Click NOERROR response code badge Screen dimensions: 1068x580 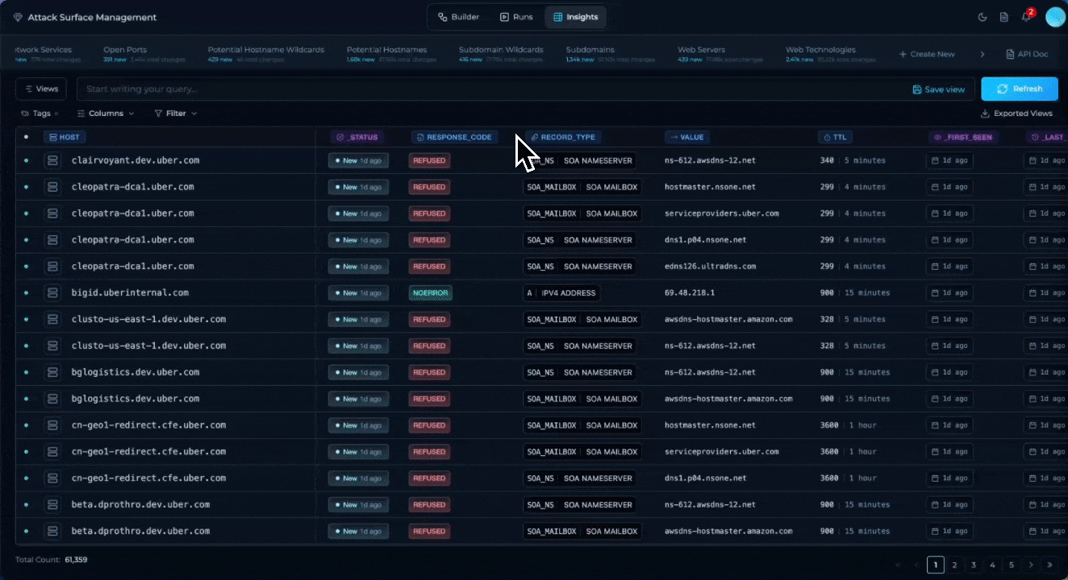pos(431,293)
